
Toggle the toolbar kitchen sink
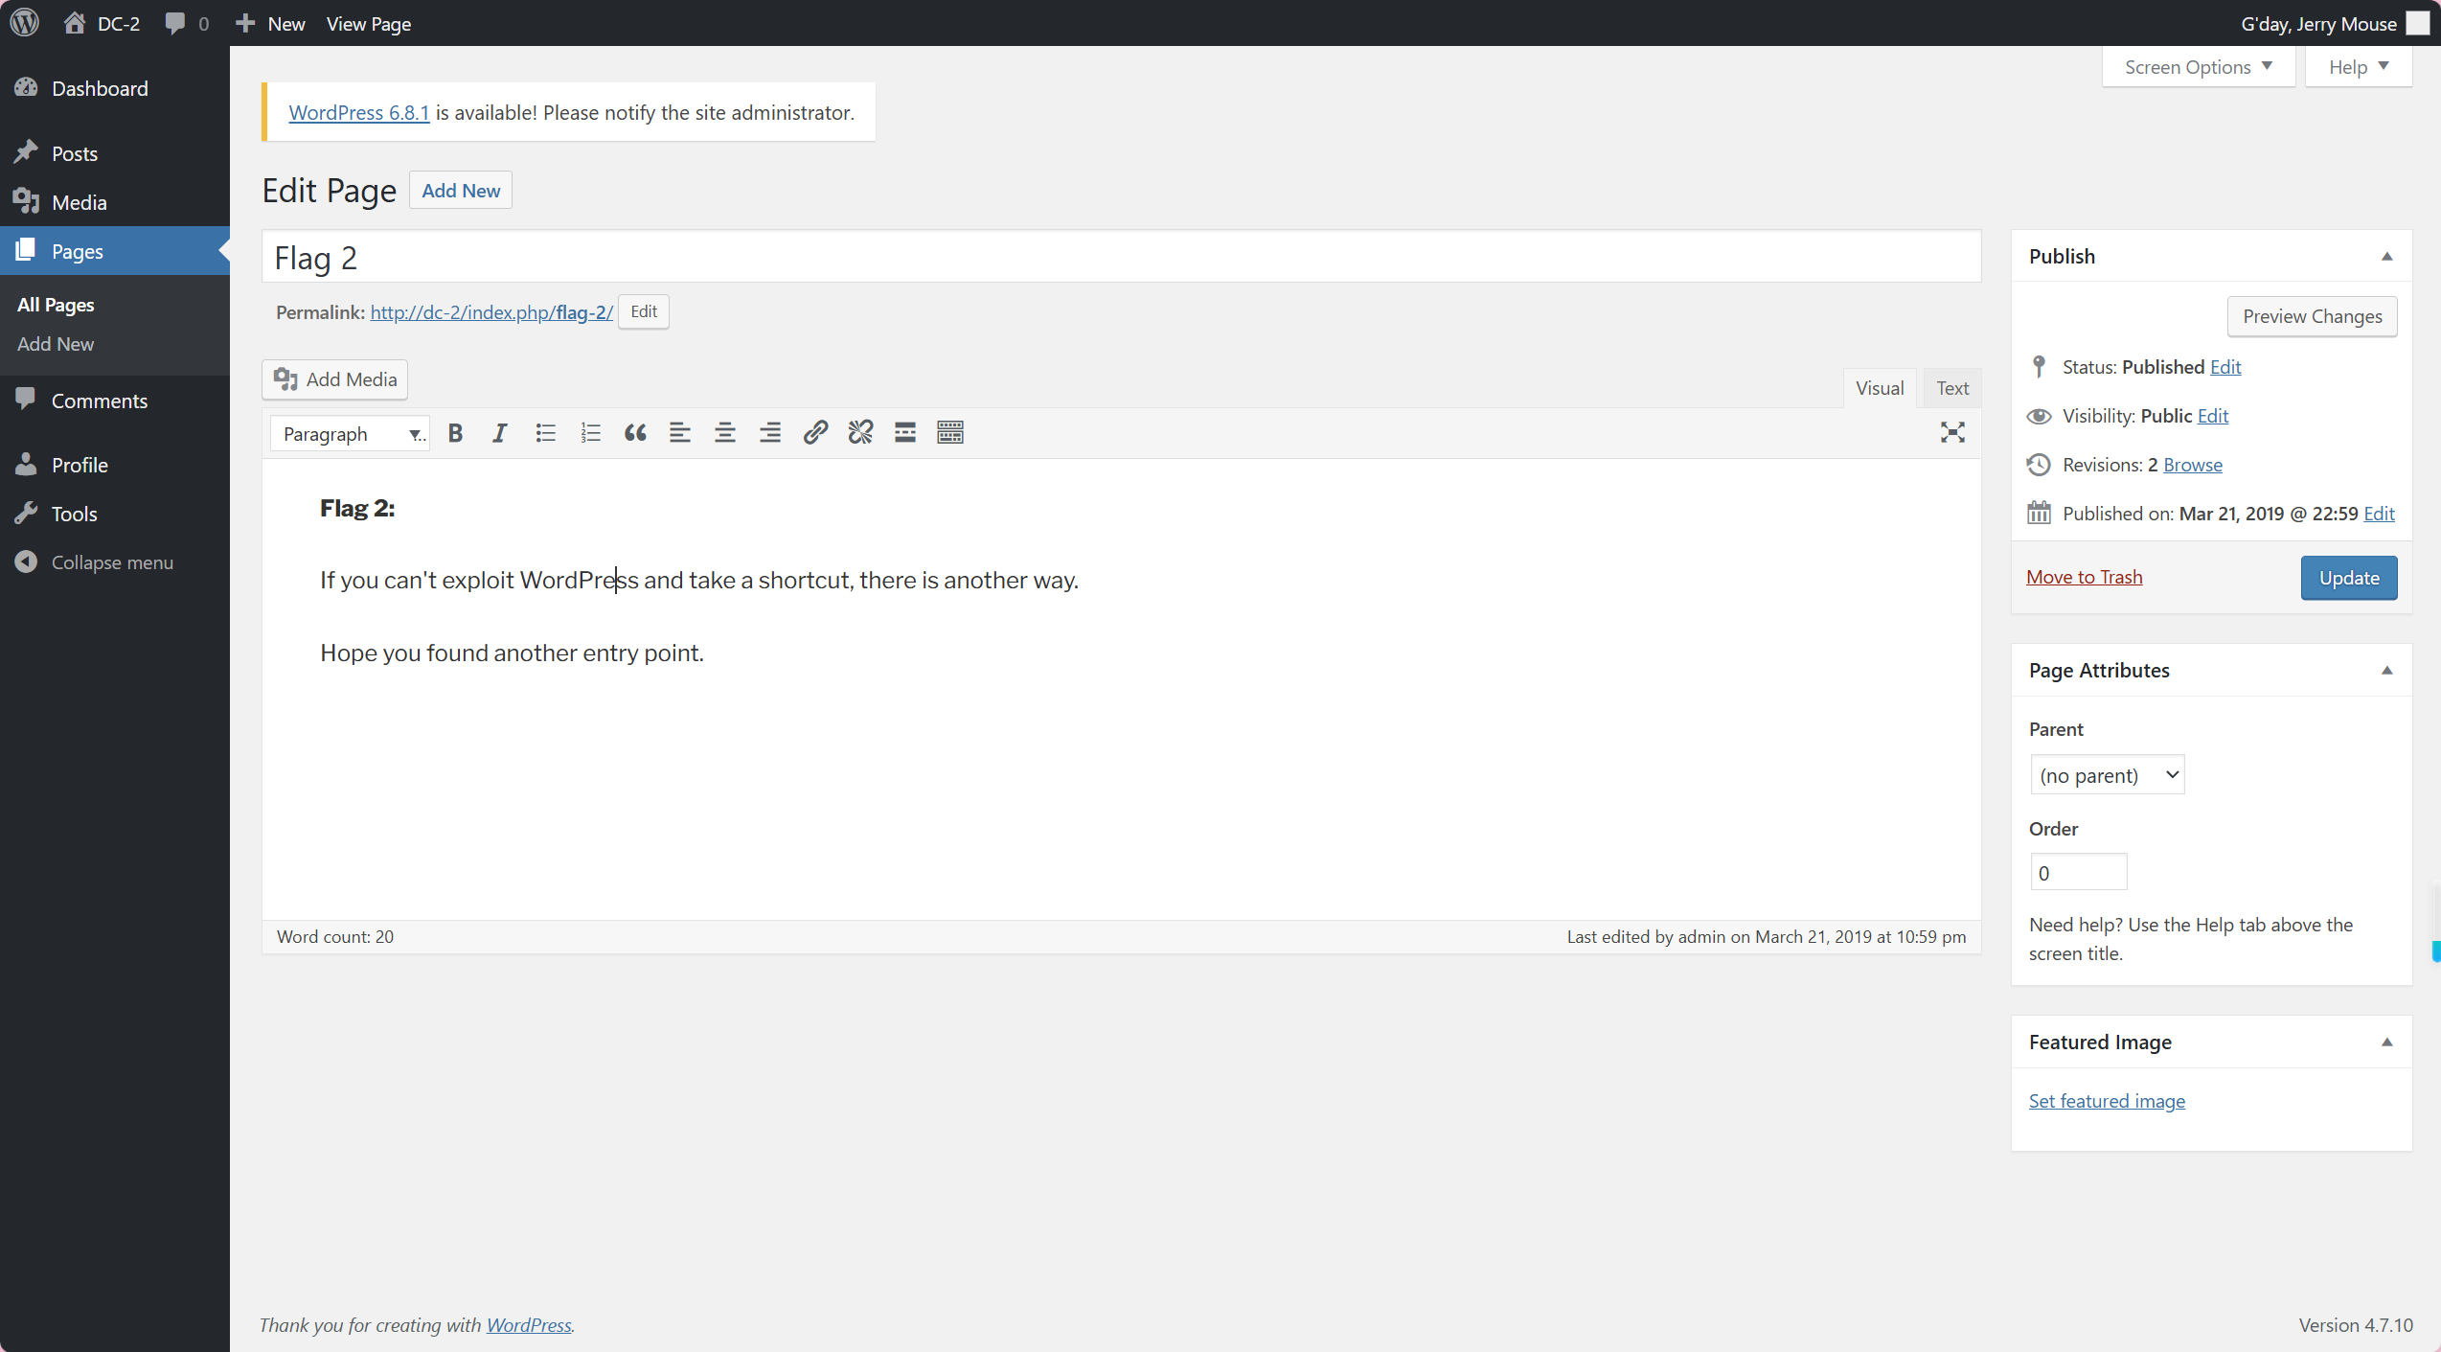(950, 433)
